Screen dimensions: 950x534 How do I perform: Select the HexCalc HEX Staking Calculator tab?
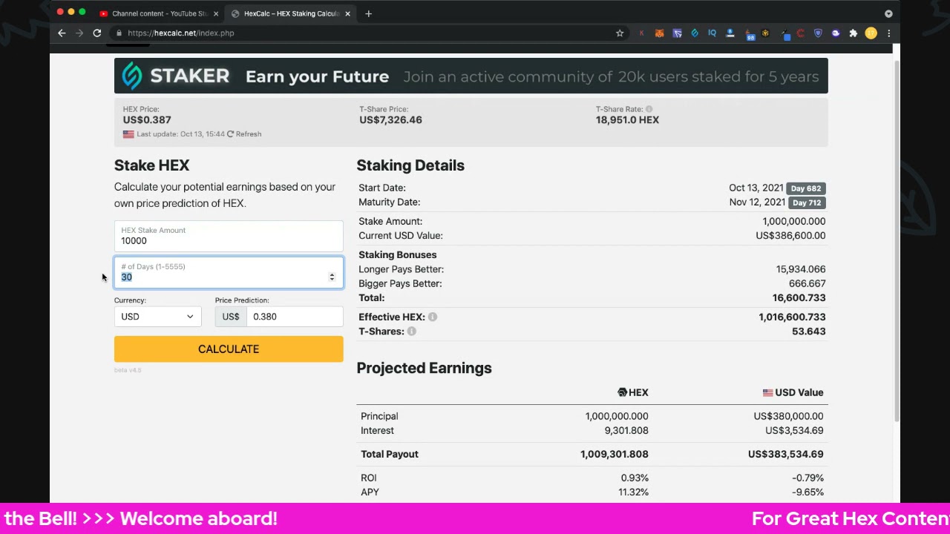tap(289, 13)
